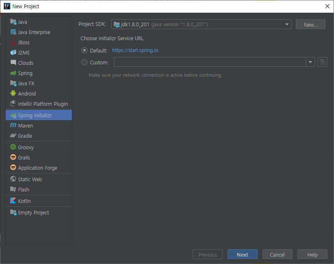The image size is (334, 264).
Task: Choose Maven project type
Action: tap(39, 125)
